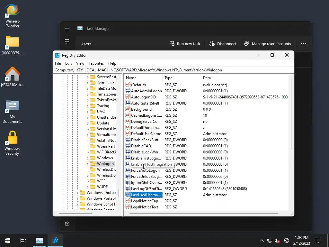Viewport: 329px width, 247px height.
Task: Select the CachedLogonsC... value name
Action: 147,115
